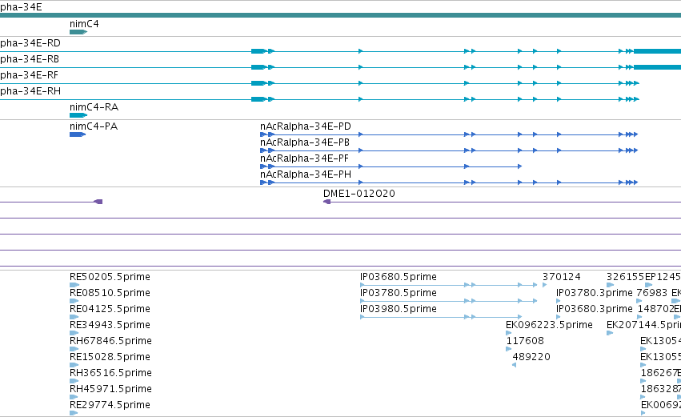681x417 pixels.
Task: Open the RH67846.5prime EST label
Action: point(110,341)
